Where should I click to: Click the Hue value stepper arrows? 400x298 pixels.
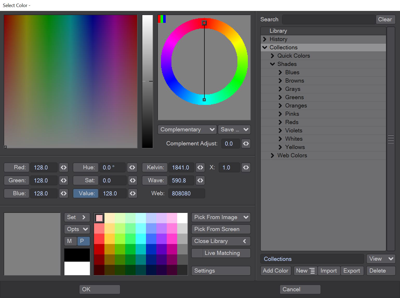point(132,167)
